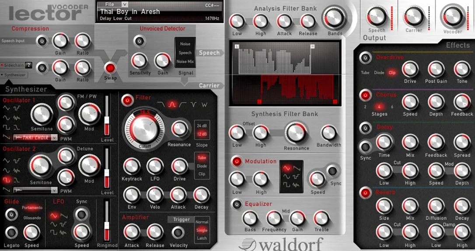Choose the comb filter shape icon

coord(205,105)
